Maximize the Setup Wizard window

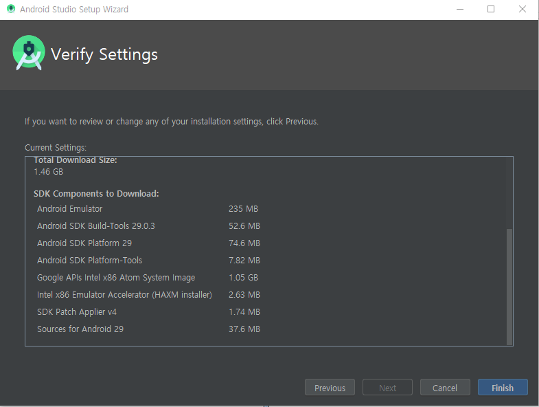[x=491, y=10]
